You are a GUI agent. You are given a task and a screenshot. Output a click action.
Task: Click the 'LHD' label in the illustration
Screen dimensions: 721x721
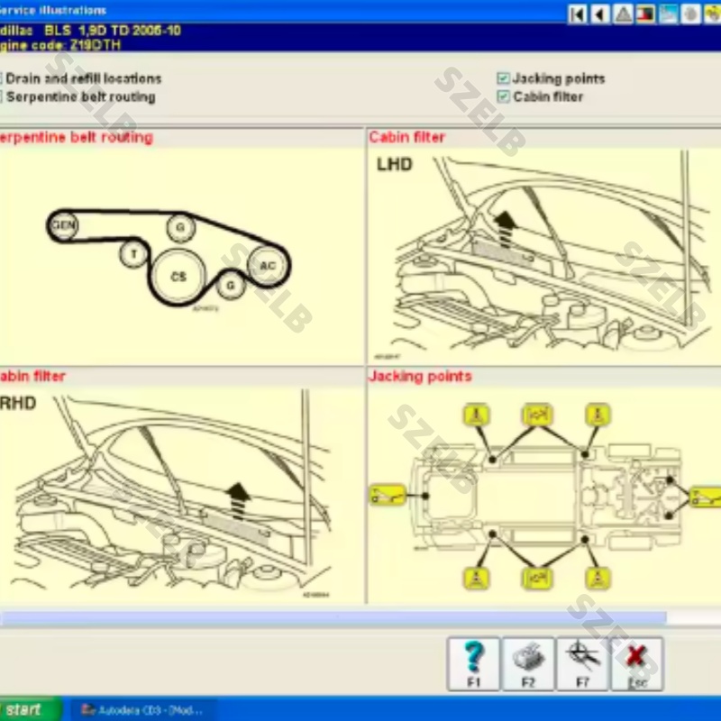pyautogui.click(x=395, y=165)
